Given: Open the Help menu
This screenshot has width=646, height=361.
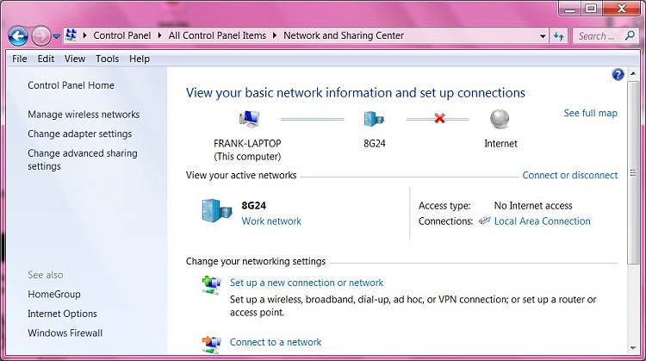Looking at the screenshot, I should coord(140,59).
